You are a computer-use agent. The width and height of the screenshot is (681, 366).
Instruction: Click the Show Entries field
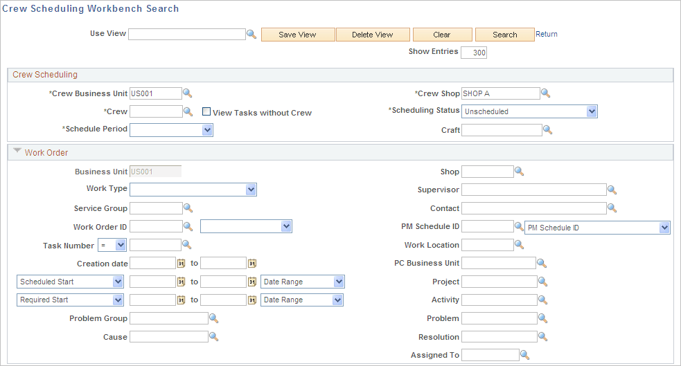click(474, 53)
